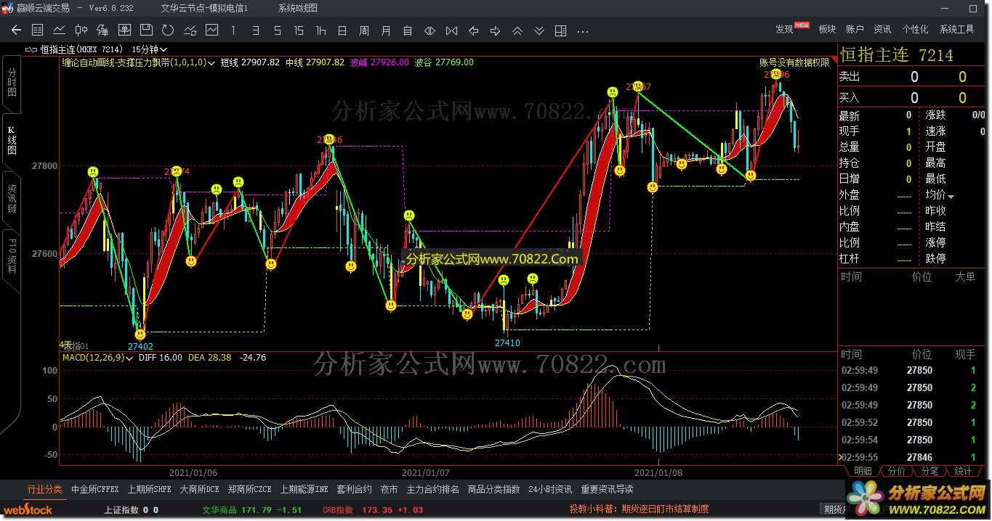992x521 pixels.
Task: Open the 板块 menu
Action: pos(827,30)
